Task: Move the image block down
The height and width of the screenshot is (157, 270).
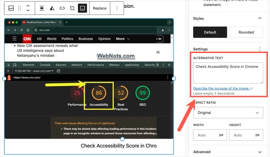Action: [28, 10]
